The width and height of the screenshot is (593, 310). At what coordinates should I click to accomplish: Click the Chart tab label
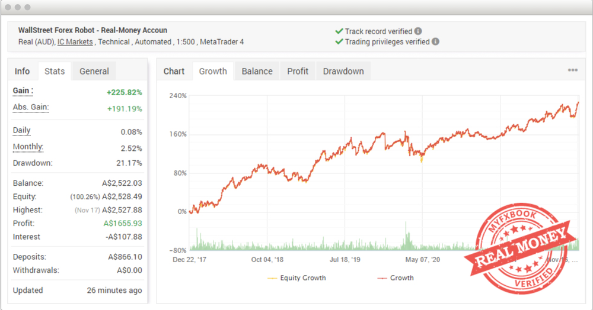(x=174, y=72)
